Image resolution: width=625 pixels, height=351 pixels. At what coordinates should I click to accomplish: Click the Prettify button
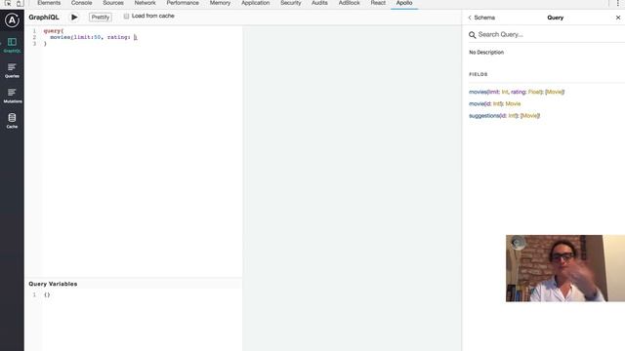[x=100, y=18]
